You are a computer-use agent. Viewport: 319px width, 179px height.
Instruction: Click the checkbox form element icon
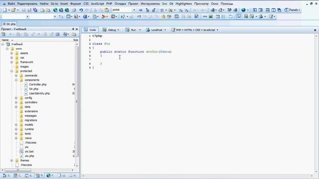(x=196, y=16)
